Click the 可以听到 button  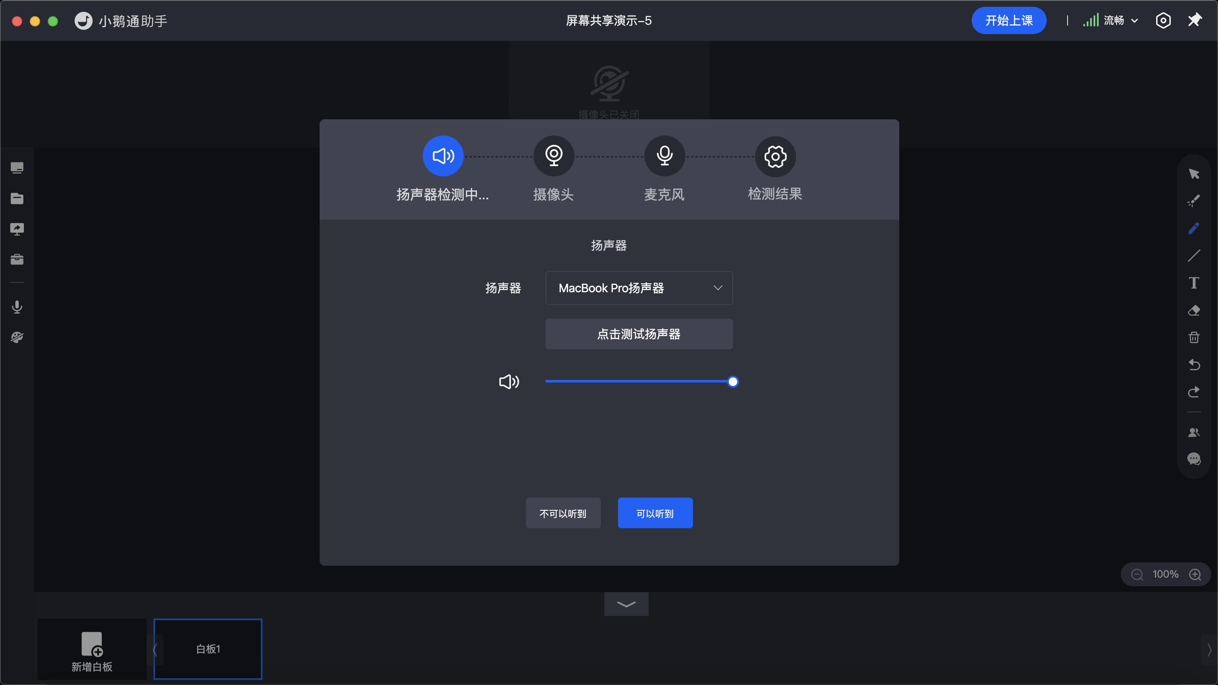tap(655, 513)
